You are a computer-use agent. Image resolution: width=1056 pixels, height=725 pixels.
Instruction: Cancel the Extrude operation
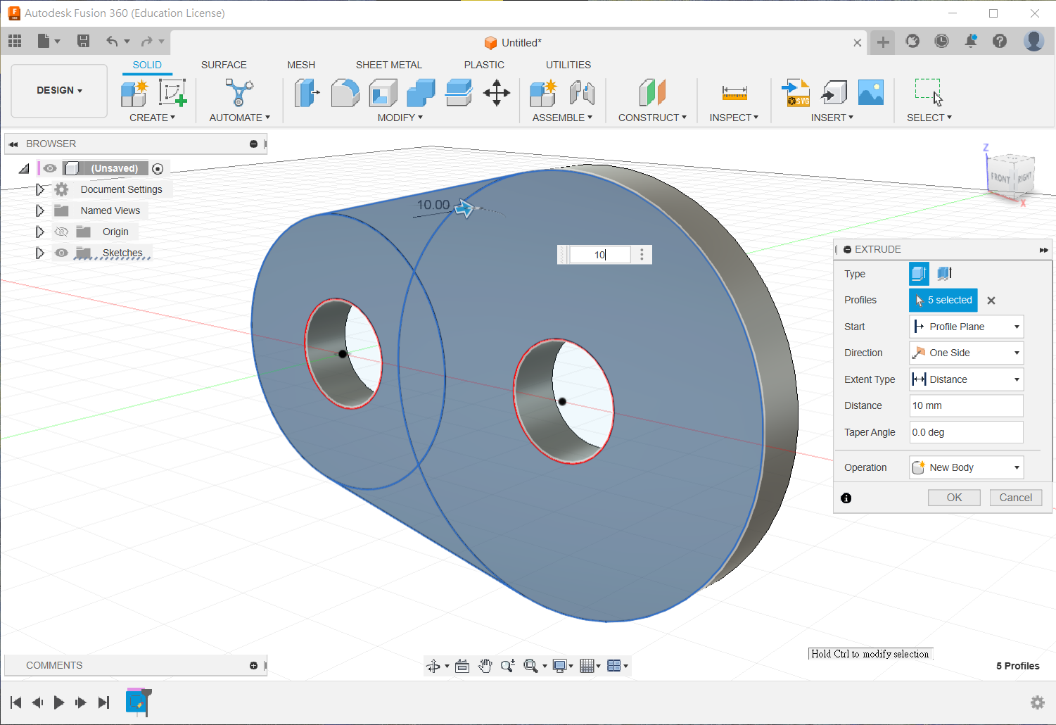pyautogui.click(x=1015, y=498)
